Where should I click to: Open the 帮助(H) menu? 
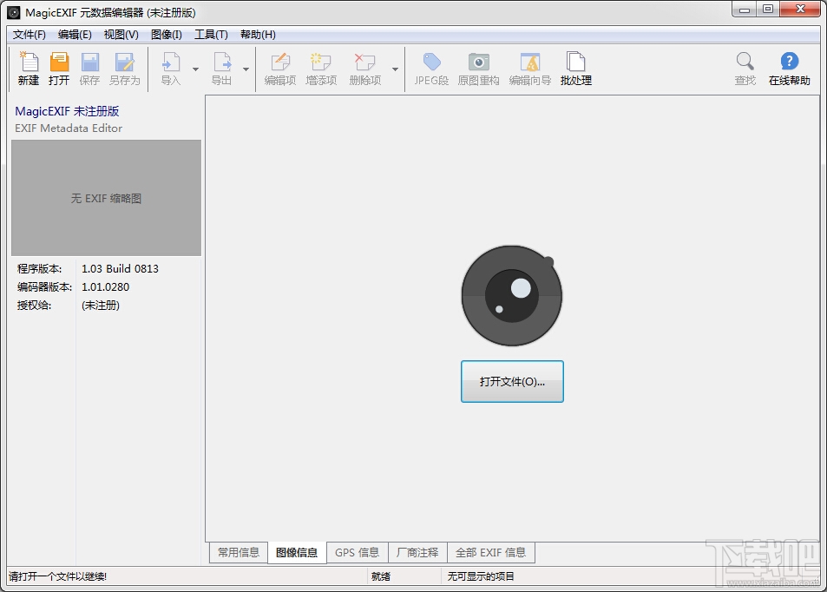(258, 35)
